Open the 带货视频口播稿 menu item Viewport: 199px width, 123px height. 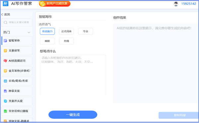click(x=17, y=111)
